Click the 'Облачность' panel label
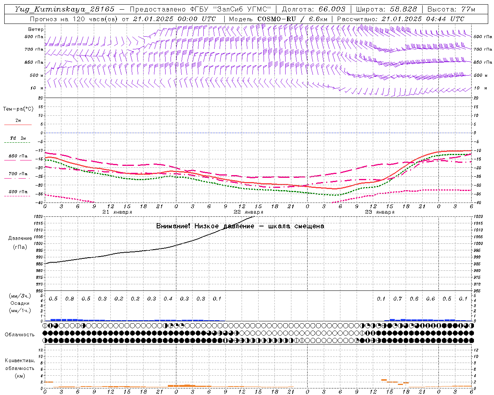494x395 pixels. [20, 335]
